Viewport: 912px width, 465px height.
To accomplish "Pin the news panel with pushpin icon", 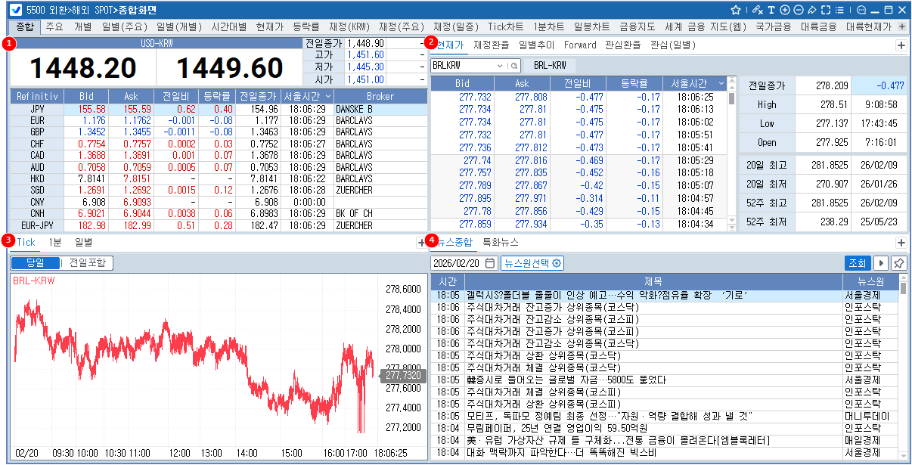I will pyautogui.click(x=898, y=263).
